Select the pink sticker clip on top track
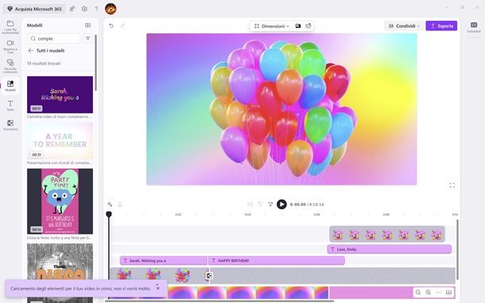The height and width of the screenshot is (303, 485). pos(387,234)
